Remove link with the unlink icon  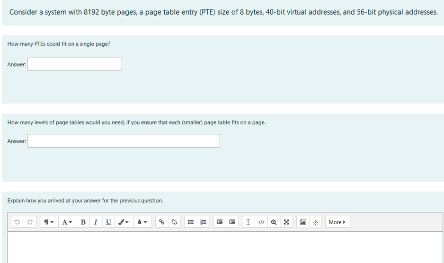[174, 222]
